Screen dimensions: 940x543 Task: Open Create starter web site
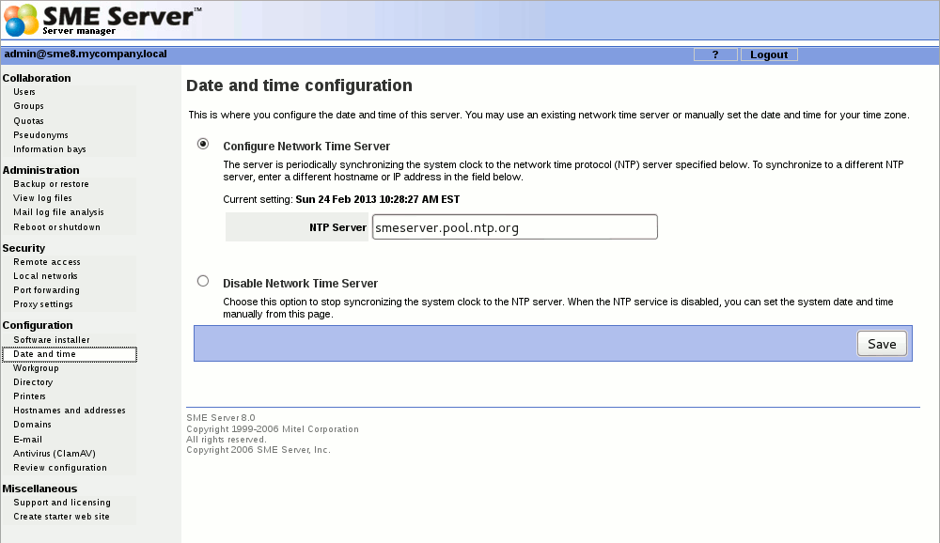click(x=61, y=517)
